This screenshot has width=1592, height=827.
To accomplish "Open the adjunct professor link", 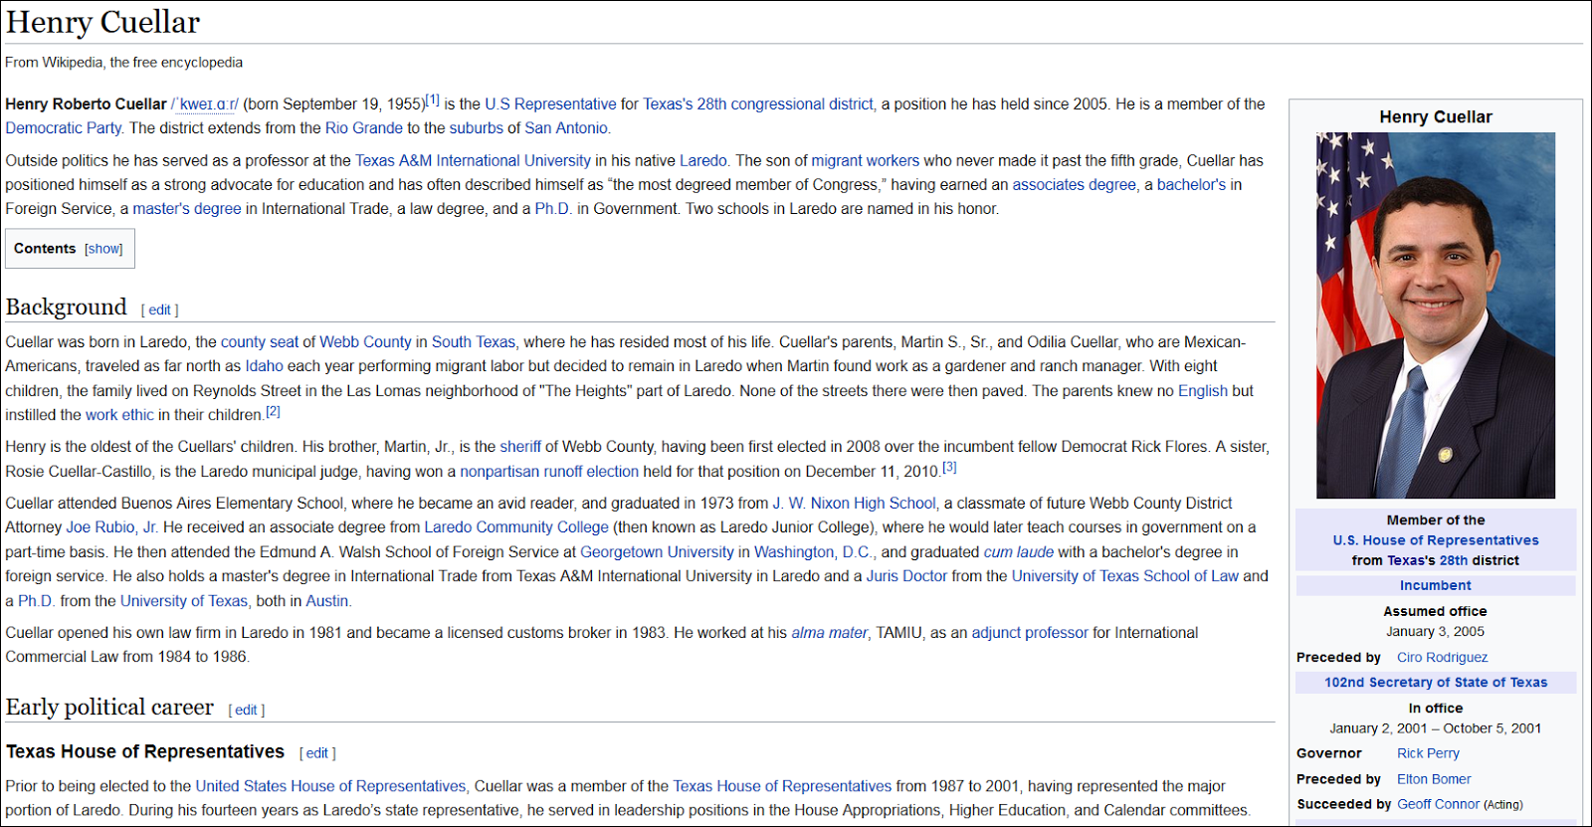I will [1030, 633].
